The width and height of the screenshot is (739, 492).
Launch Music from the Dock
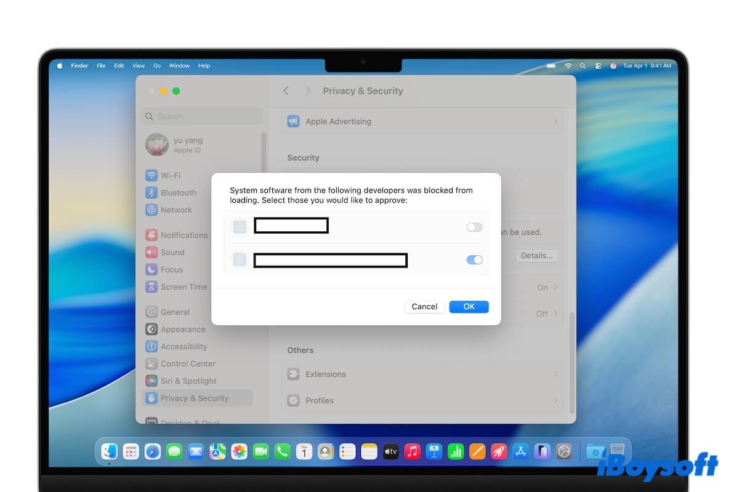tap(412, 451)
